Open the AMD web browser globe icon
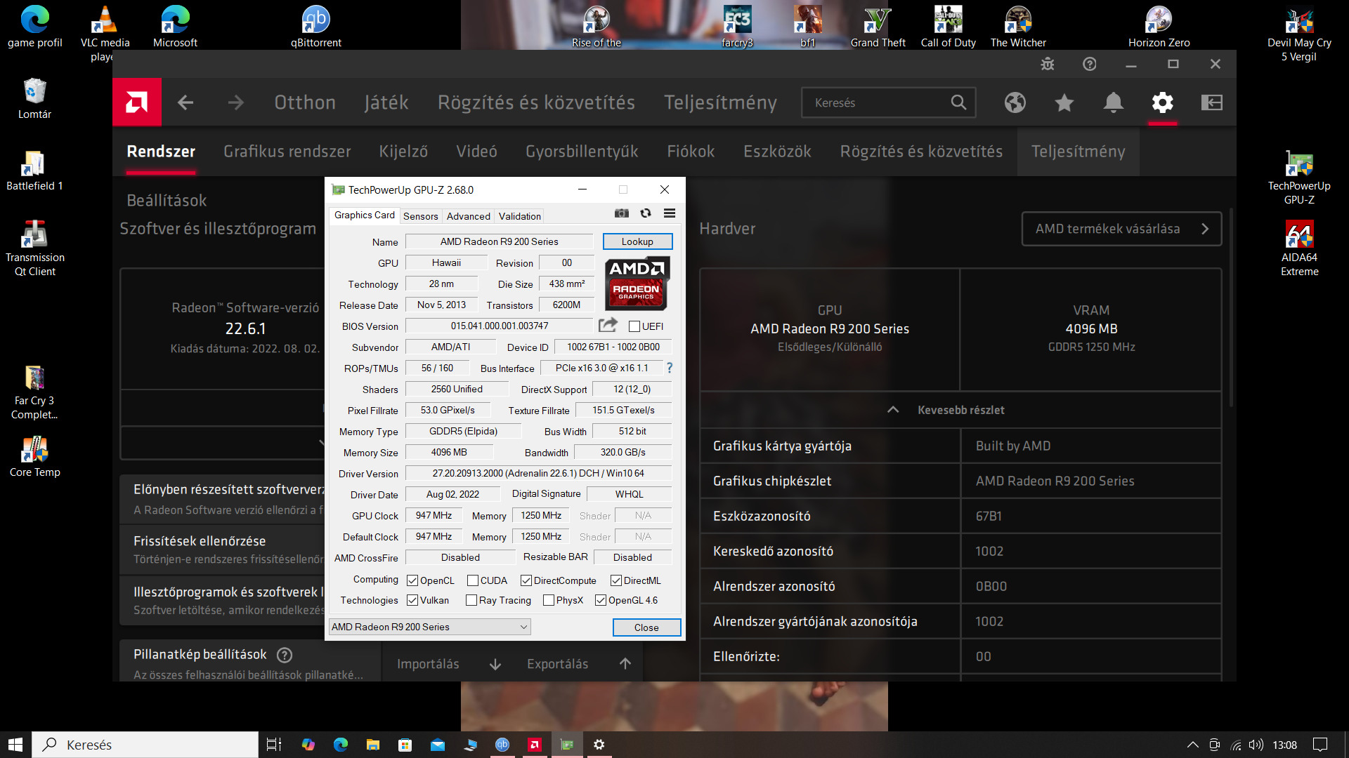1349x758 pixels. 1015,102
